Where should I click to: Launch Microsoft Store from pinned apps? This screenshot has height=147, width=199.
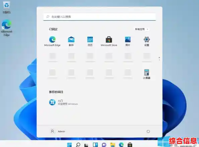coord(109,41)
